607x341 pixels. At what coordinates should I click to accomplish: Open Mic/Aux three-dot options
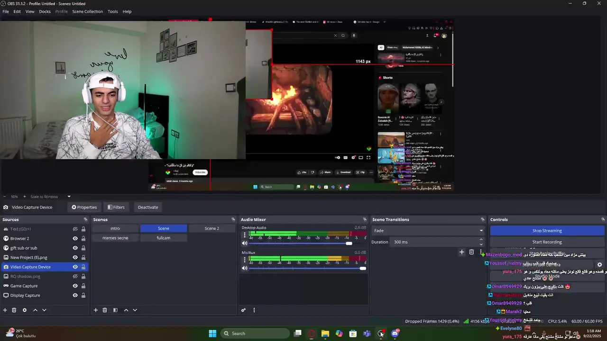[x=245, y=260]
